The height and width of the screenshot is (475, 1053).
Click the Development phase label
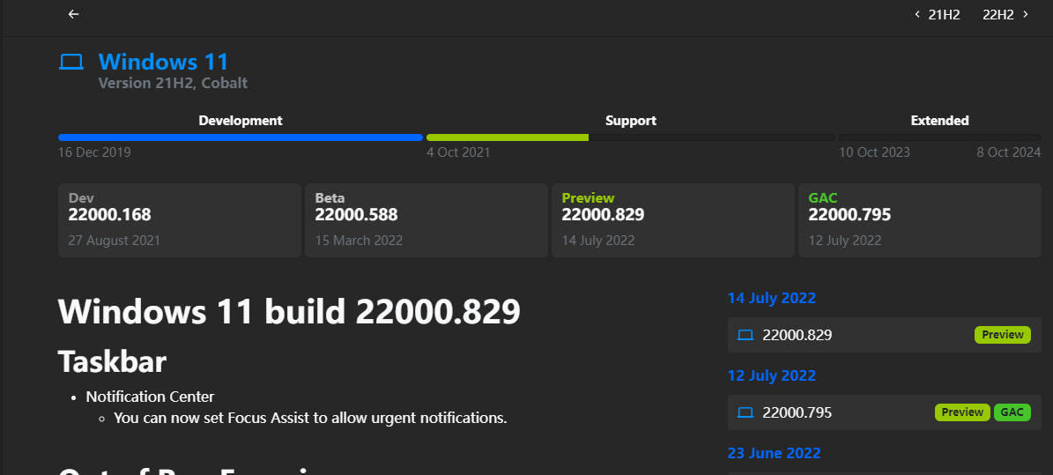point(241,121)
